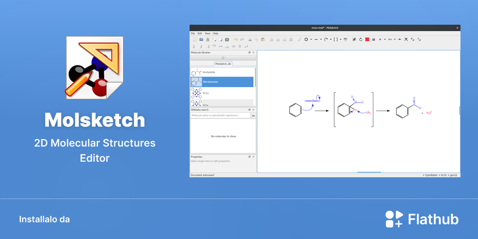Click the Print icon in toolbar
478x239 pixels.
[227, 39]
